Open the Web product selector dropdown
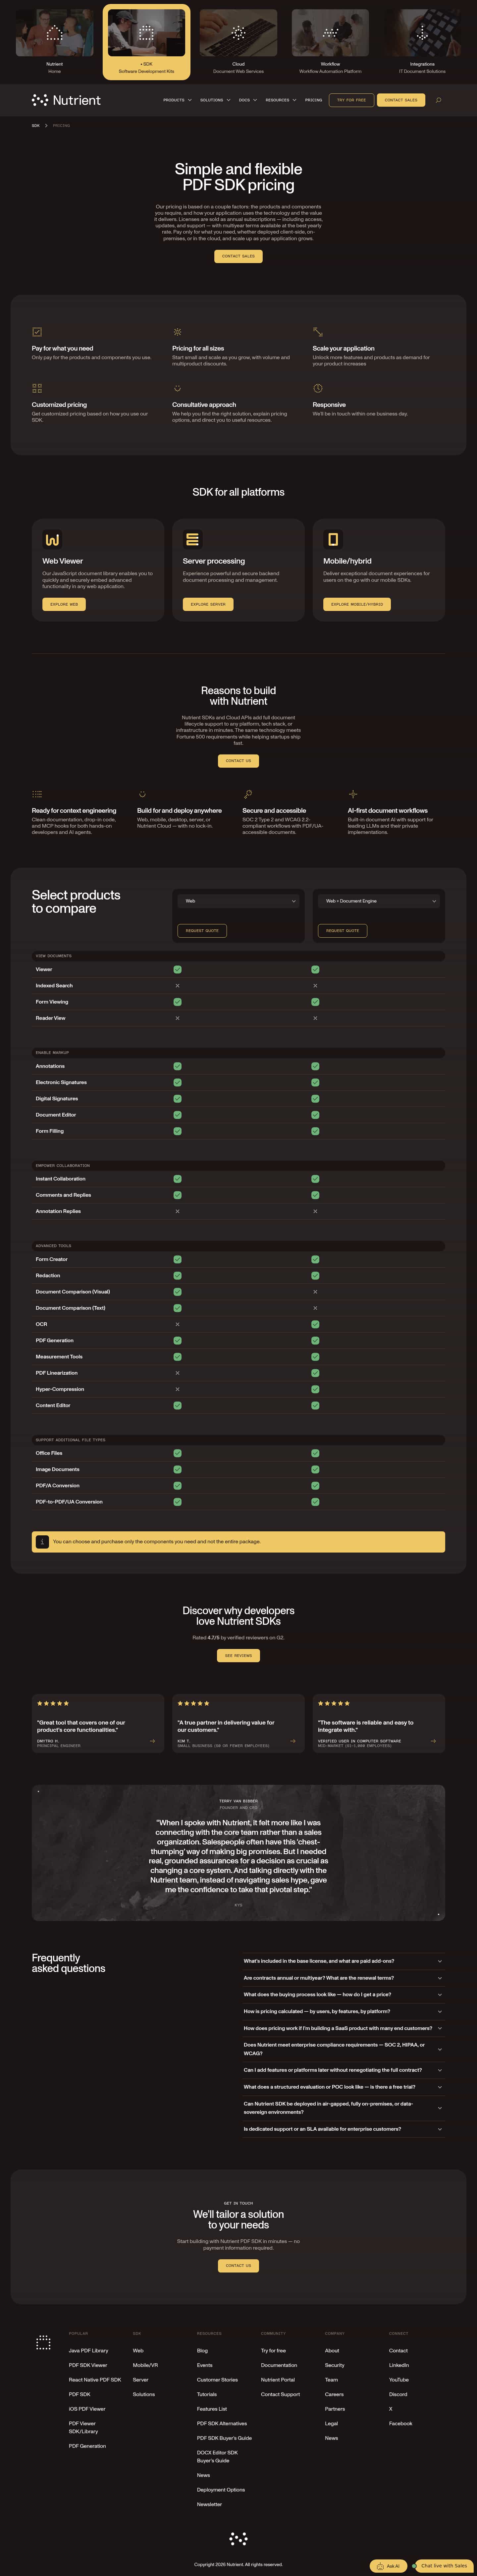This screenshot has height=2576, width=477. (238, 901)
